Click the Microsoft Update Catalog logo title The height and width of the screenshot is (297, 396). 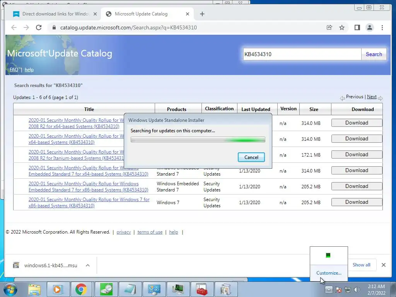tap(60, 53)
